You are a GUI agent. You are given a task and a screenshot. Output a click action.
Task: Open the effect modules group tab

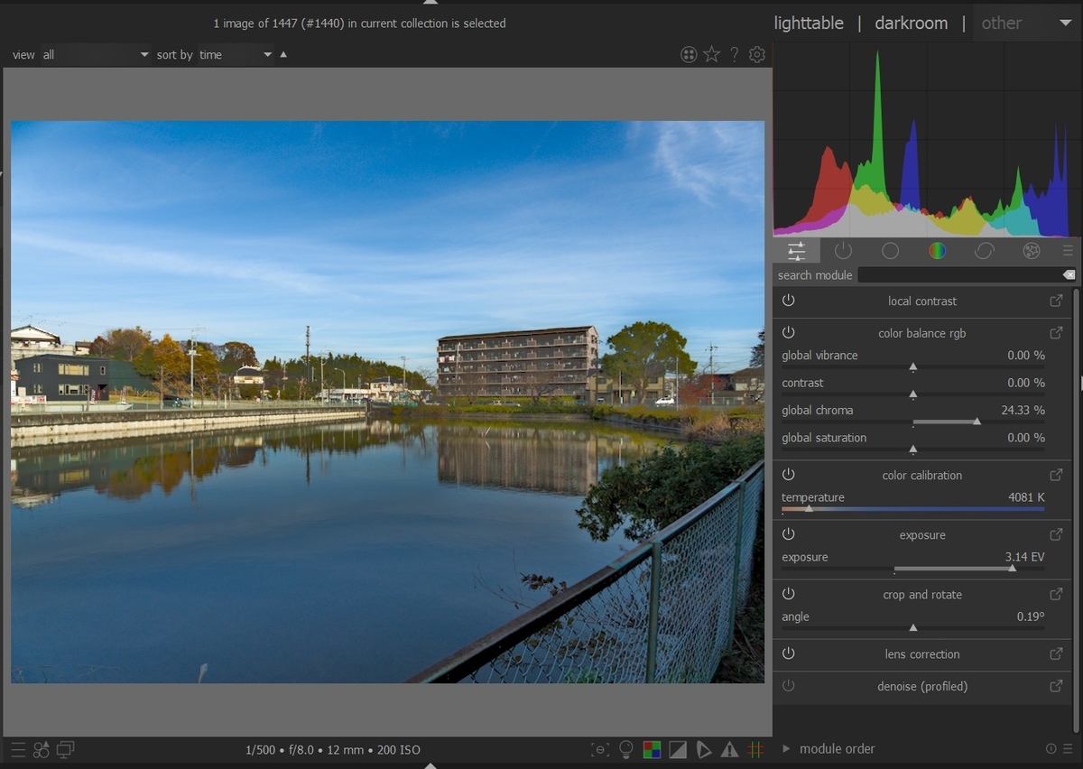tap(1032, 251)
